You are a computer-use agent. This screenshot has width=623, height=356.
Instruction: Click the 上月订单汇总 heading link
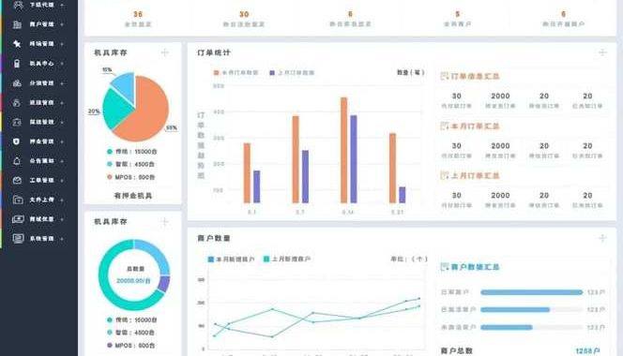click(475, 175)
